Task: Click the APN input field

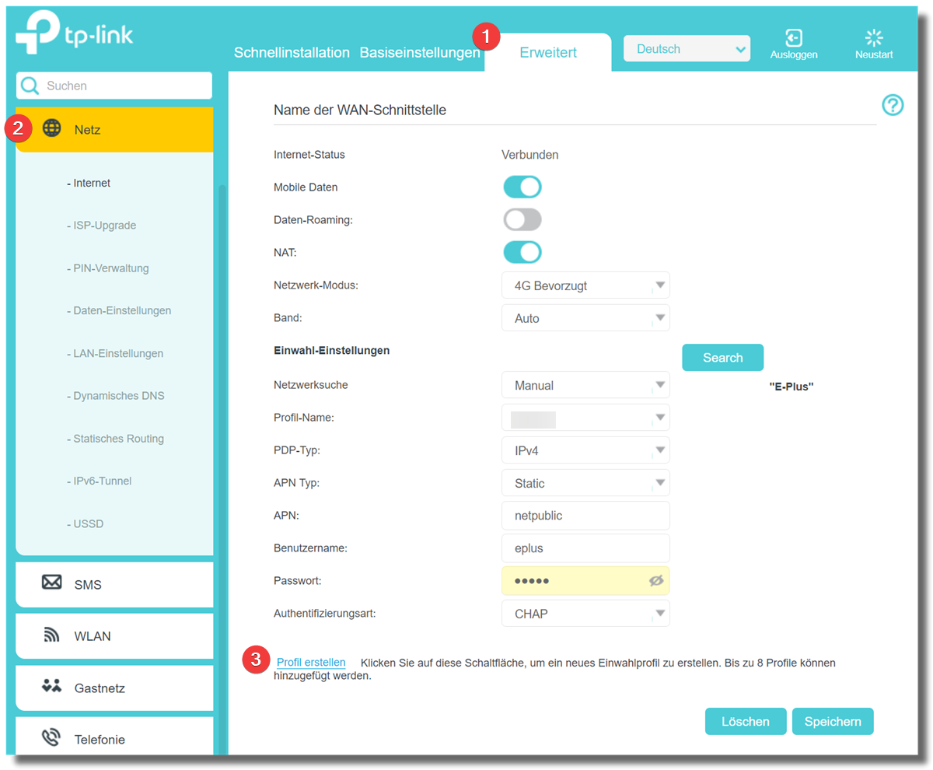Action: pos(585,516)
